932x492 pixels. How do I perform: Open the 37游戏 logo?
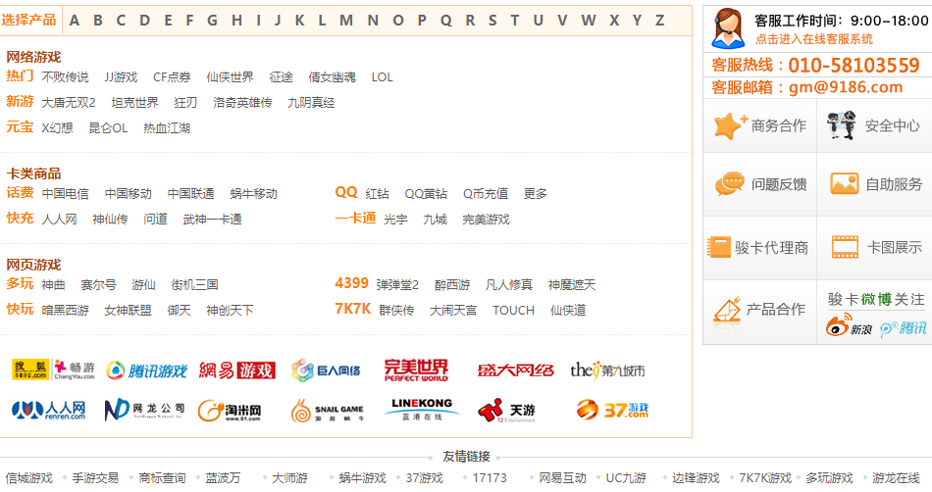pyautogui.click(x=612, y=410)
